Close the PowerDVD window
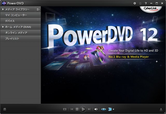Image resolution: width=166 pixels, height=114 pixels. pyautogui.click(x=162, y=3)
